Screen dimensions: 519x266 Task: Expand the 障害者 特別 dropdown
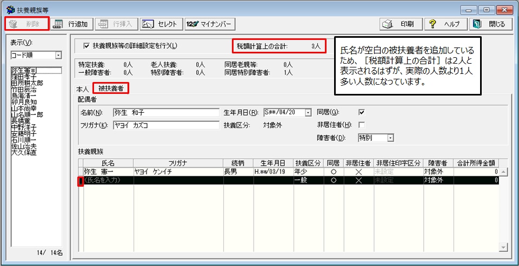point(390,138)
